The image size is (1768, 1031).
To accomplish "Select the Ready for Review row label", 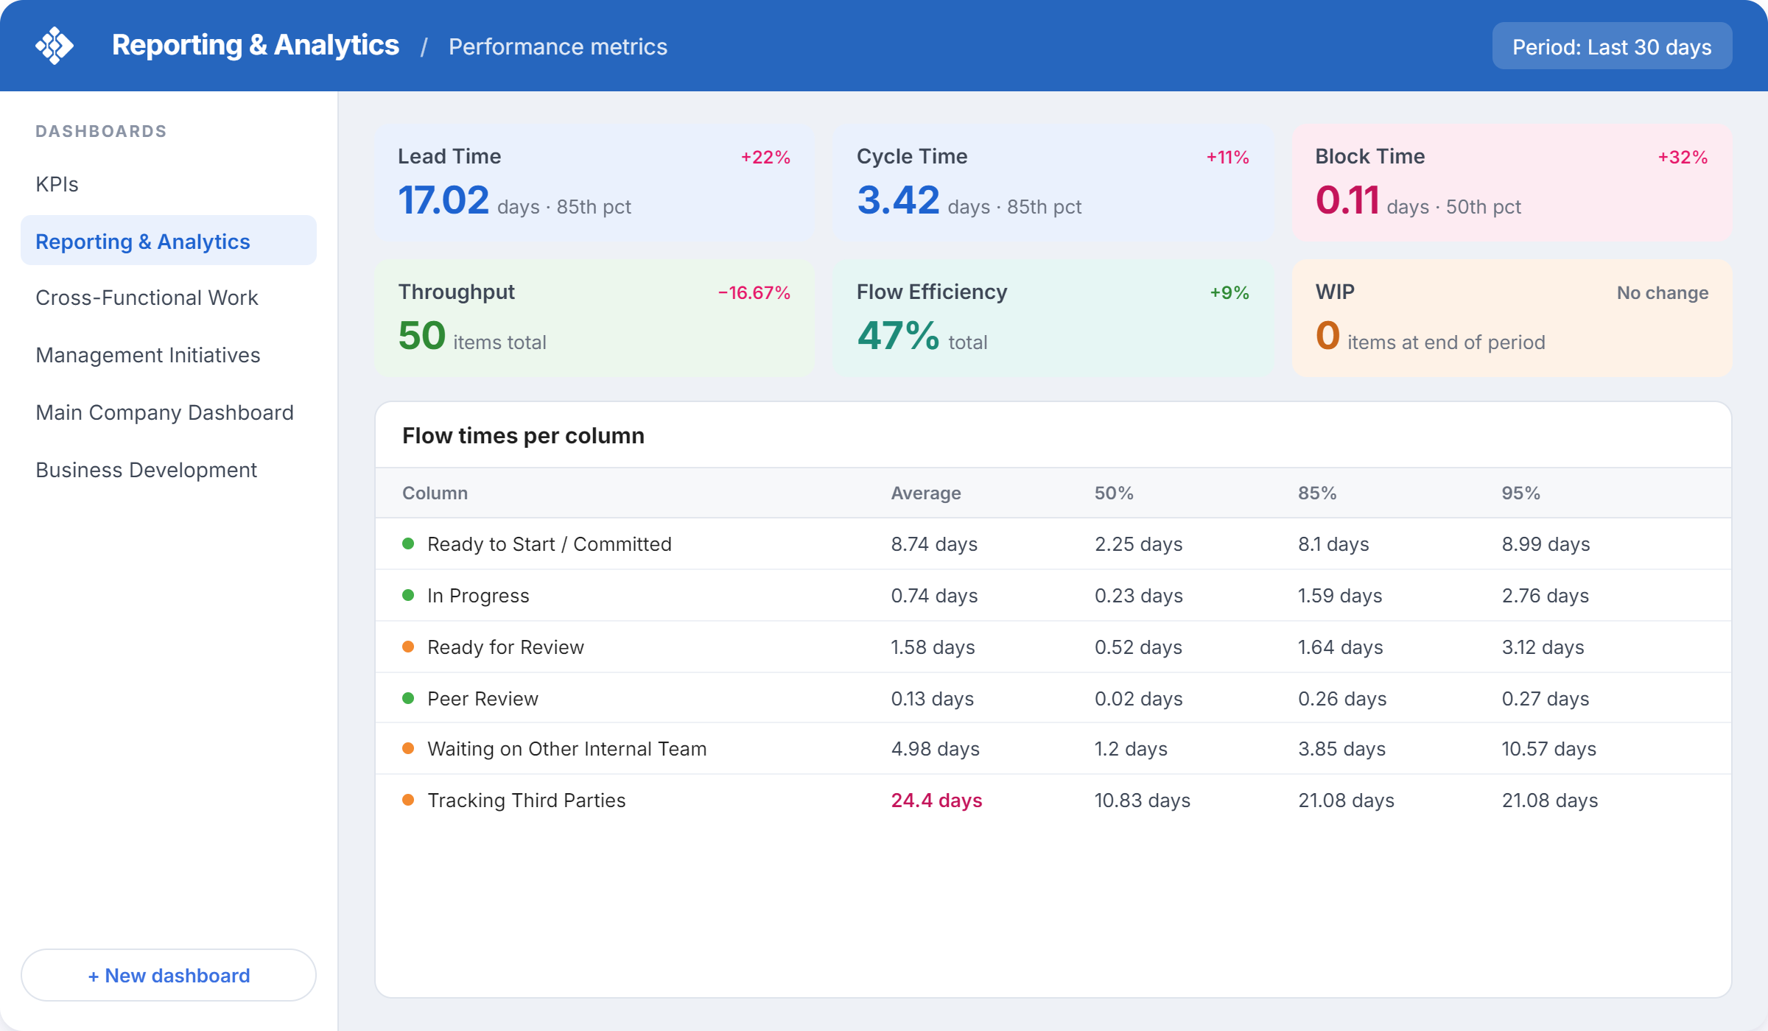I will pos(505,647).
